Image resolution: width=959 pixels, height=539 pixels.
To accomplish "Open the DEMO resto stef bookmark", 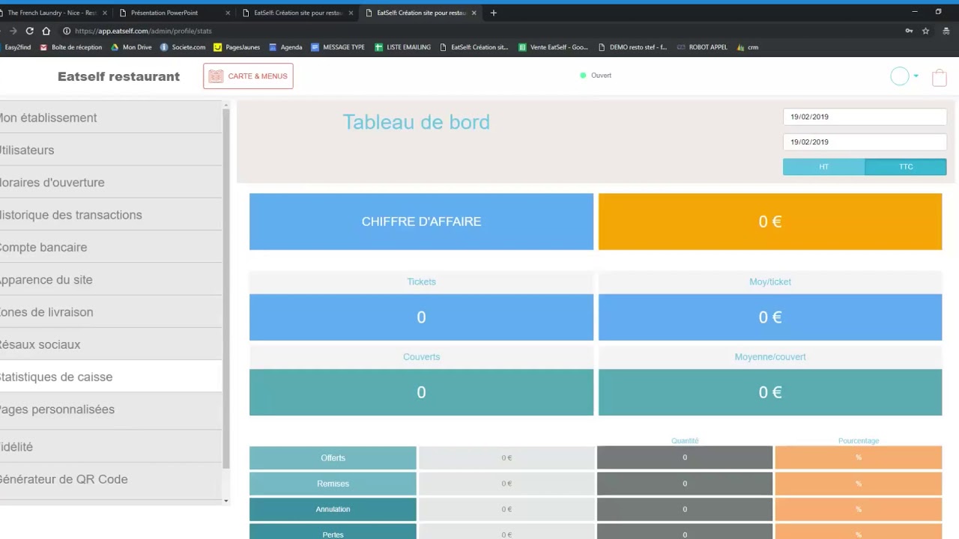I will [x=632, y=47].
